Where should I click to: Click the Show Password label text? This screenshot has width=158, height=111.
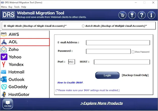click(x=142, y=52)
